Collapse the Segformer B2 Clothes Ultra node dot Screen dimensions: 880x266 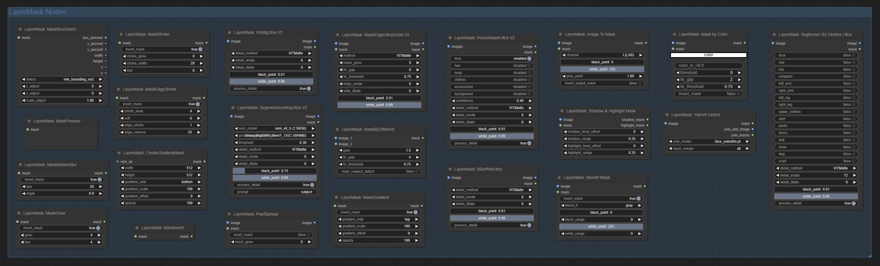point(774,35)
